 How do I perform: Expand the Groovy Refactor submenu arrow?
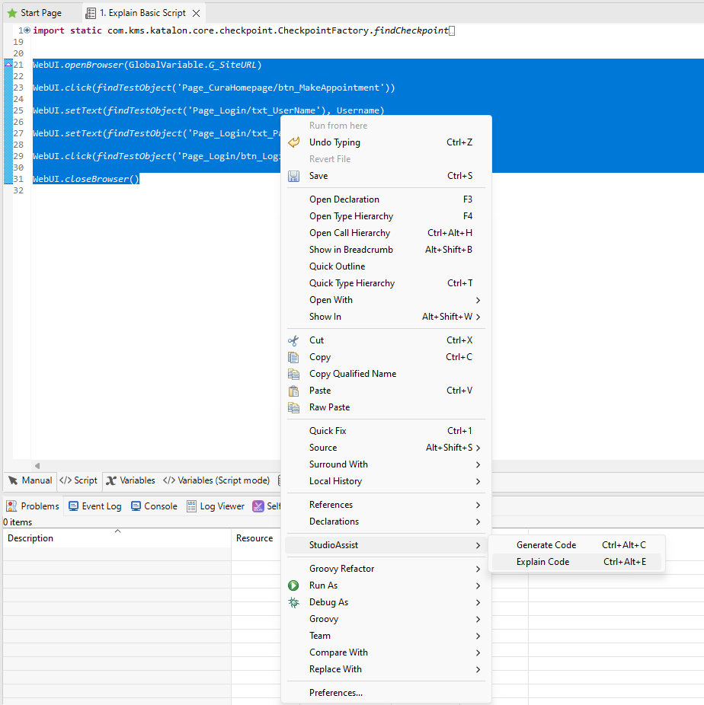tap(478, 569)
